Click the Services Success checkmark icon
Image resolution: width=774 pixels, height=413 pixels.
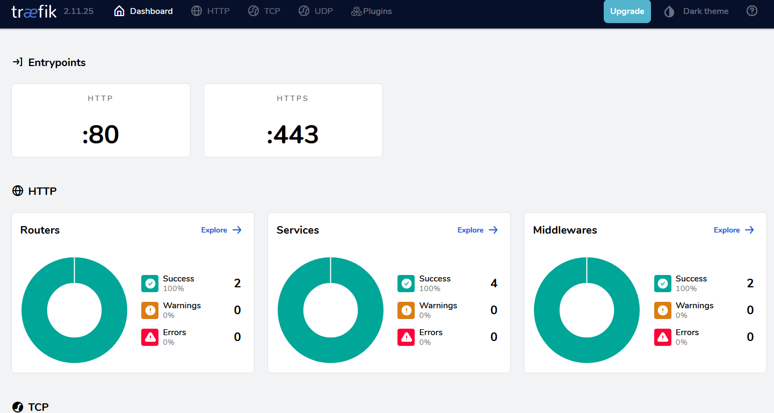tap(406, 284)
